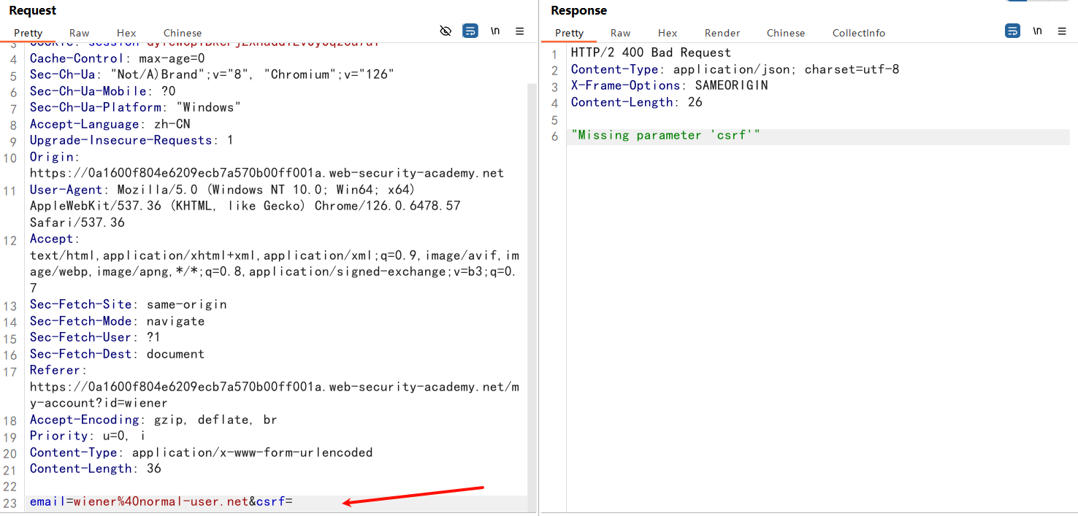Toggle word wrap icon in Request panel
Viewport: 1078px width, 516px height.
point(470,31)
